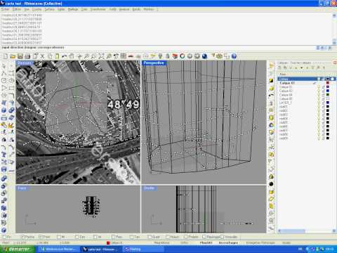Click the green layer color swatch
The height and width of the screenshot is (253, 337).
tap(328, 95)
